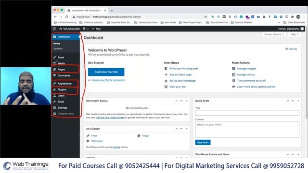
Task: Click the browser reload icon
Action: (66, 17)
